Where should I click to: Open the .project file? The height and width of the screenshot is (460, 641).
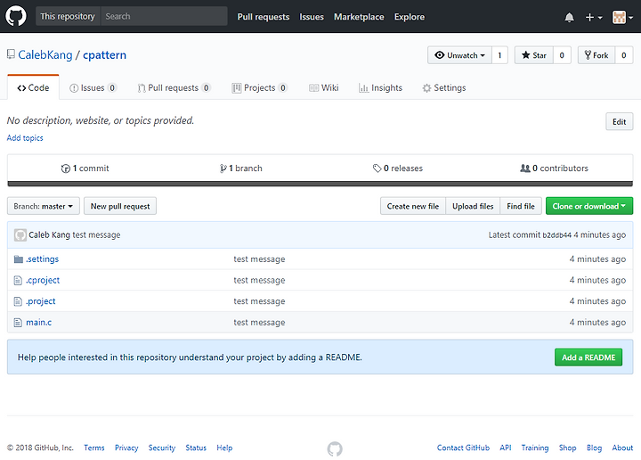pos(41,301)
